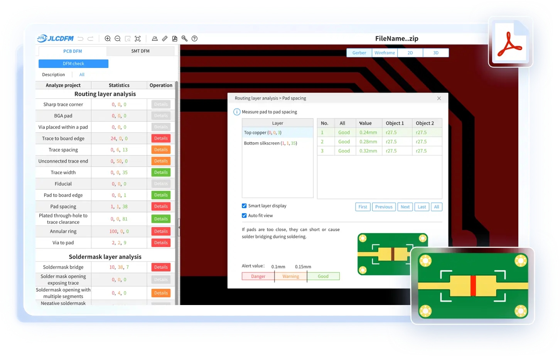
Task: Select the ruler measure tool
Action: click(165, 39)
